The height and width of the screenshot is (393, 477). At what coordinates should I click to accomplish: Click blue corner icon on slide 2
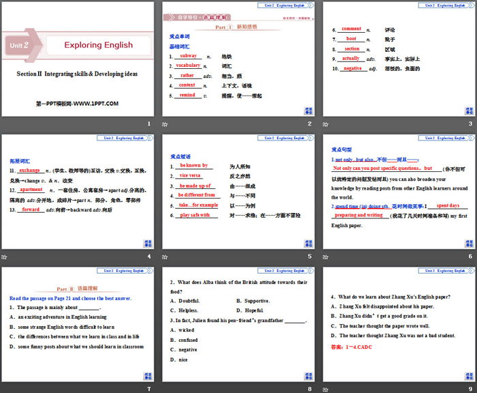point(309,111)
